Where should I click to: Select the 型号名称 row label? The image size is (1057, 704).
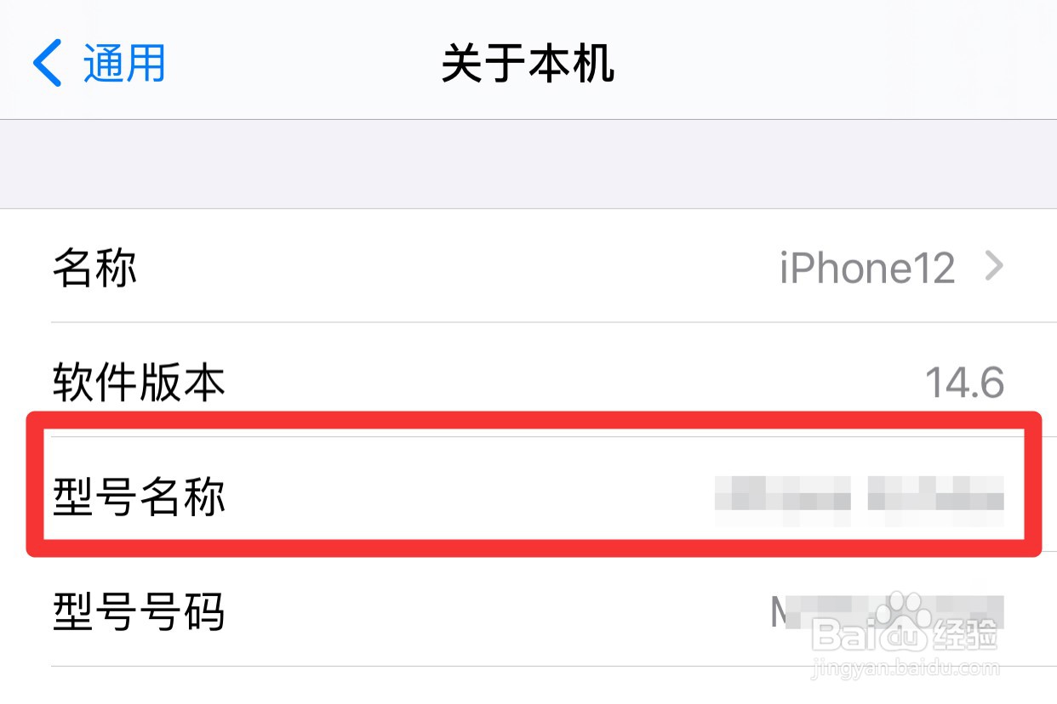(139, 497)
